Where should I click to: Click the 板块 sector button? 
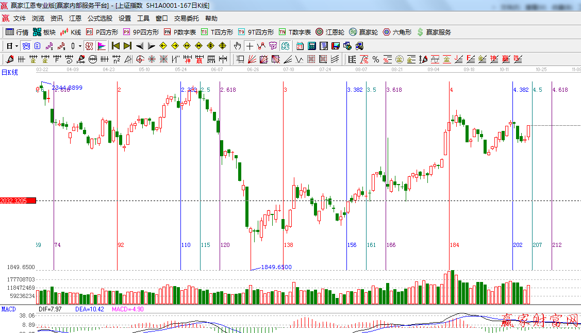(x=44, y=32)
